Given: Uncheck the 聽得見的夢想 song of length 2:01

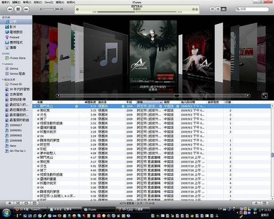Looking at the screenshot, I should pyautogui.click(x=38, y=141).
